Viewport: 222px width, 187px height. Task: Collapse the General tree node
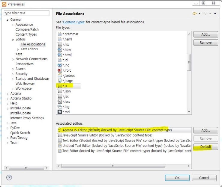7,20
